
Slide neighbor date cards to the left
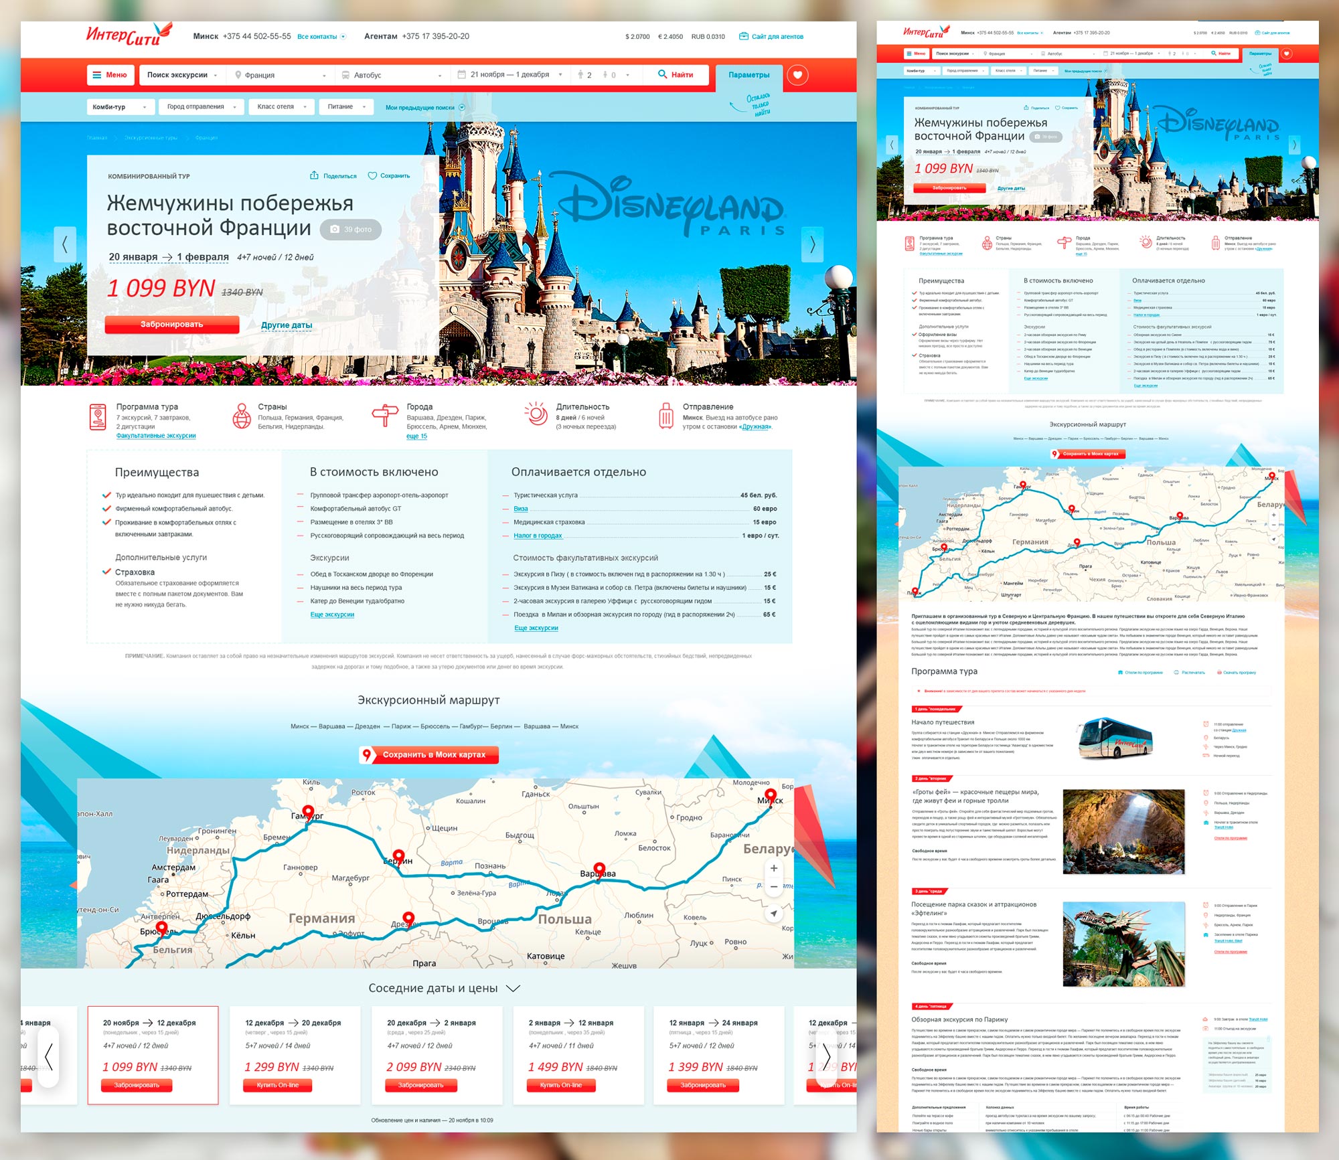pyautogui.click(x=48, y=1056)
